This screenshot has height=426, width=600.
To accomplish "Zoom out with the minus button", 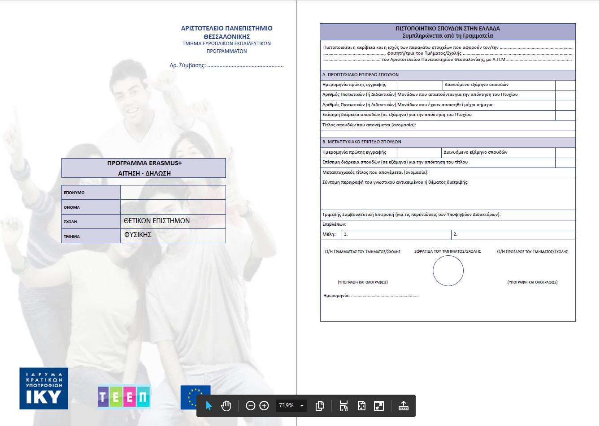I will point(251,406).
